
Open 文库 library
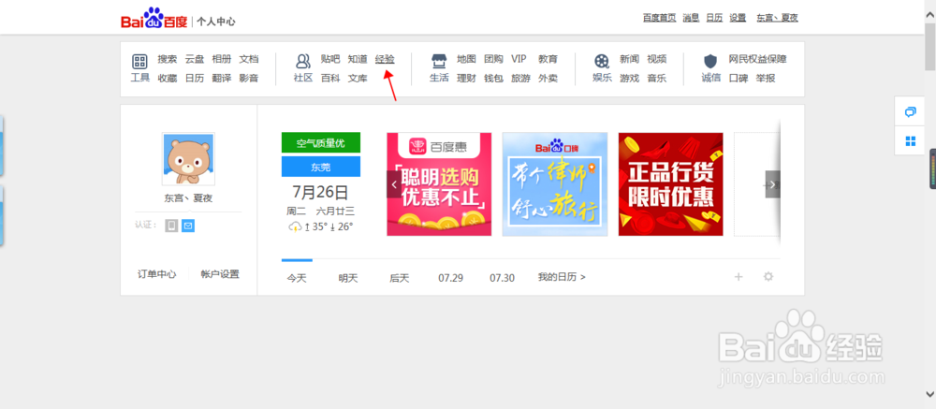tap(358, 79)
